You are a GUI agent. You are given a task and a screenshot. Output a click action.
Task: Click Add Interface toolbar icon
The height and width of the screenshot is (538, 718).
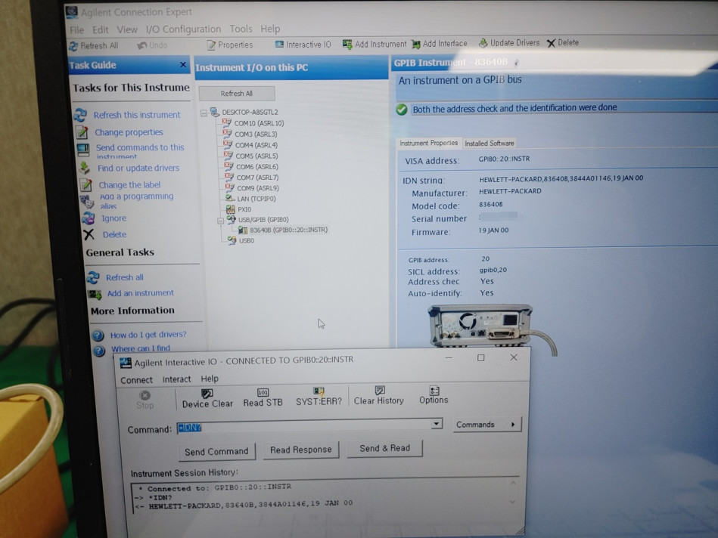coord(416,44)
